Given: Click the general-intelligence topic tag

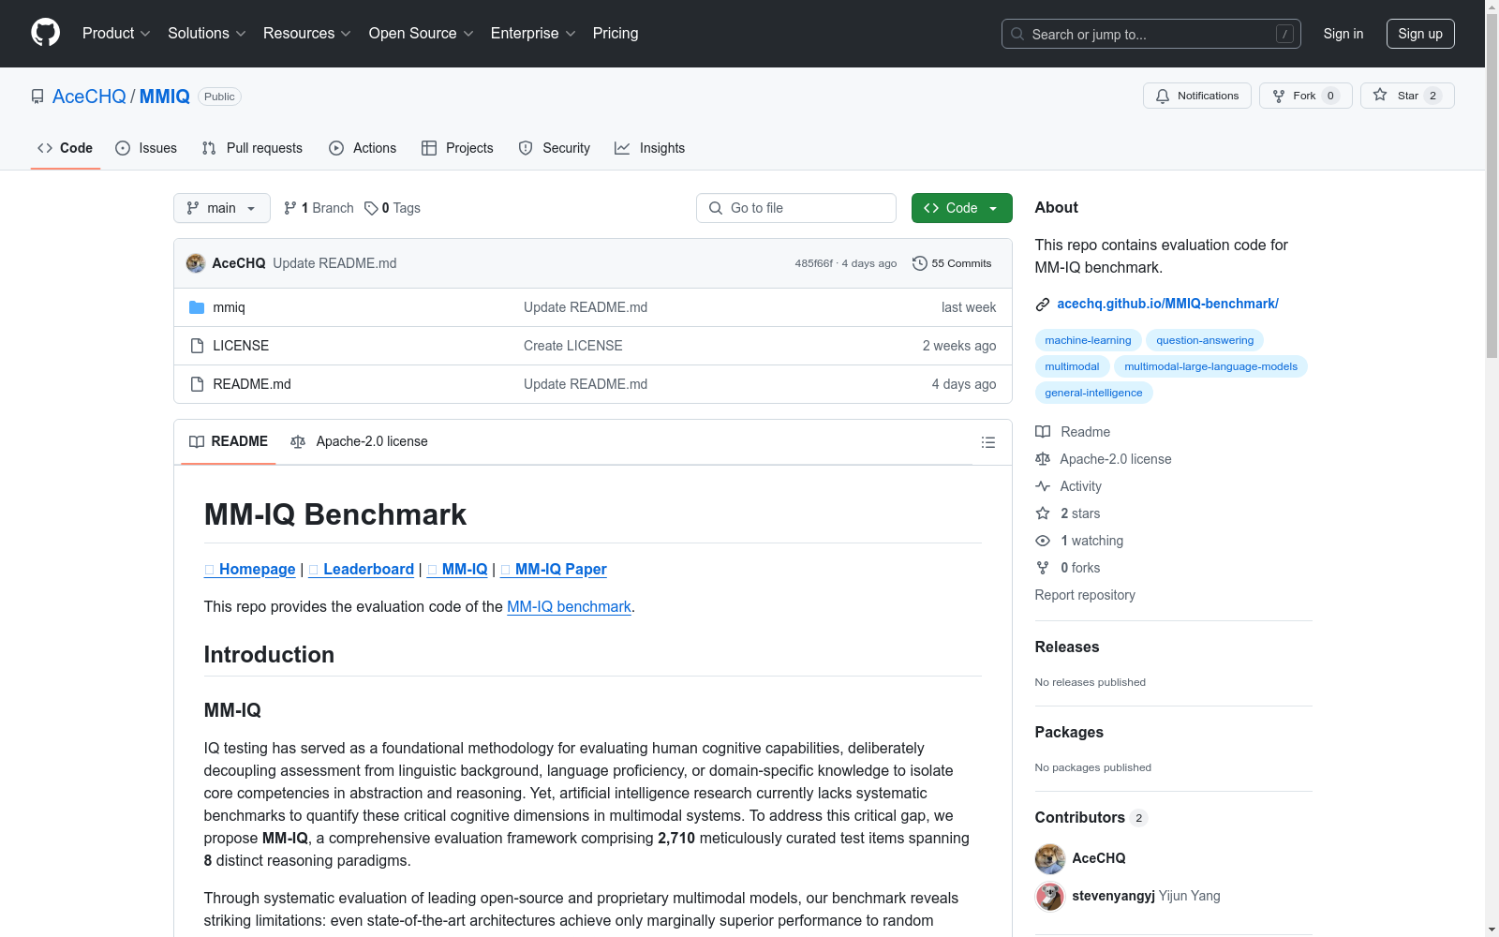Looking at the screenshot, I should 1093,393.
